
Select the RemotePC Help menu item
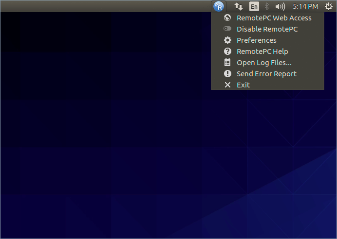coord(262,51)
